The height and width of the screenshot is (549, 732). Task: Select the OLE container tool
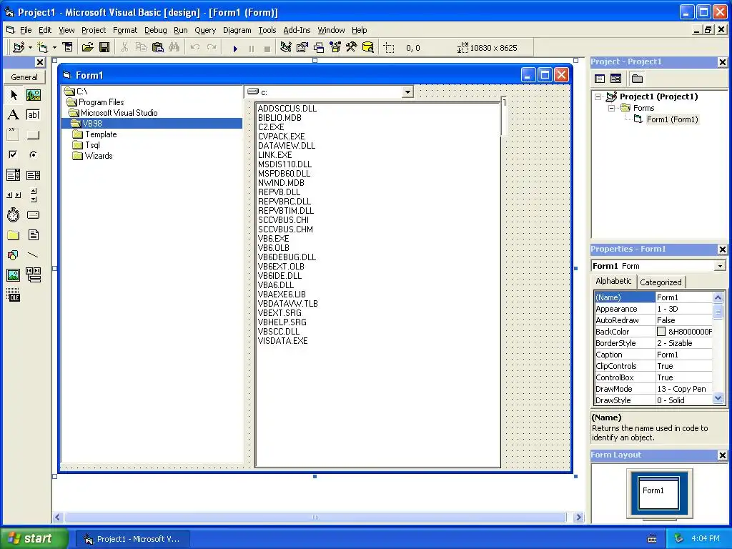pyautogui.click(x=14, y=295)
